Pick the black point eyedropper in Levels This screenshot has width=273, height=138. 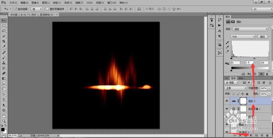[x=227, y=42]
